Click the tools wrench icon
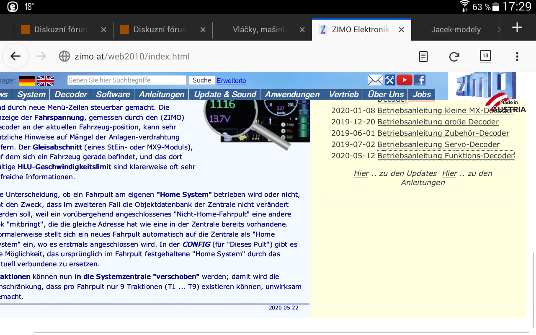The image size is (536, 335). [390, 80]
